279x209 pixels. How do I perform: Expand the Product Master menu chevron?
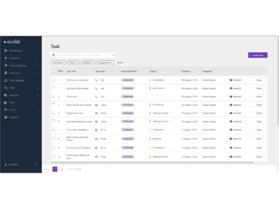point(37,66)
